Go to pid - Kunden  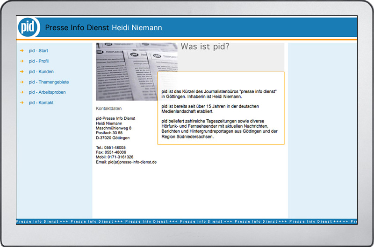[x=41, y=72]
